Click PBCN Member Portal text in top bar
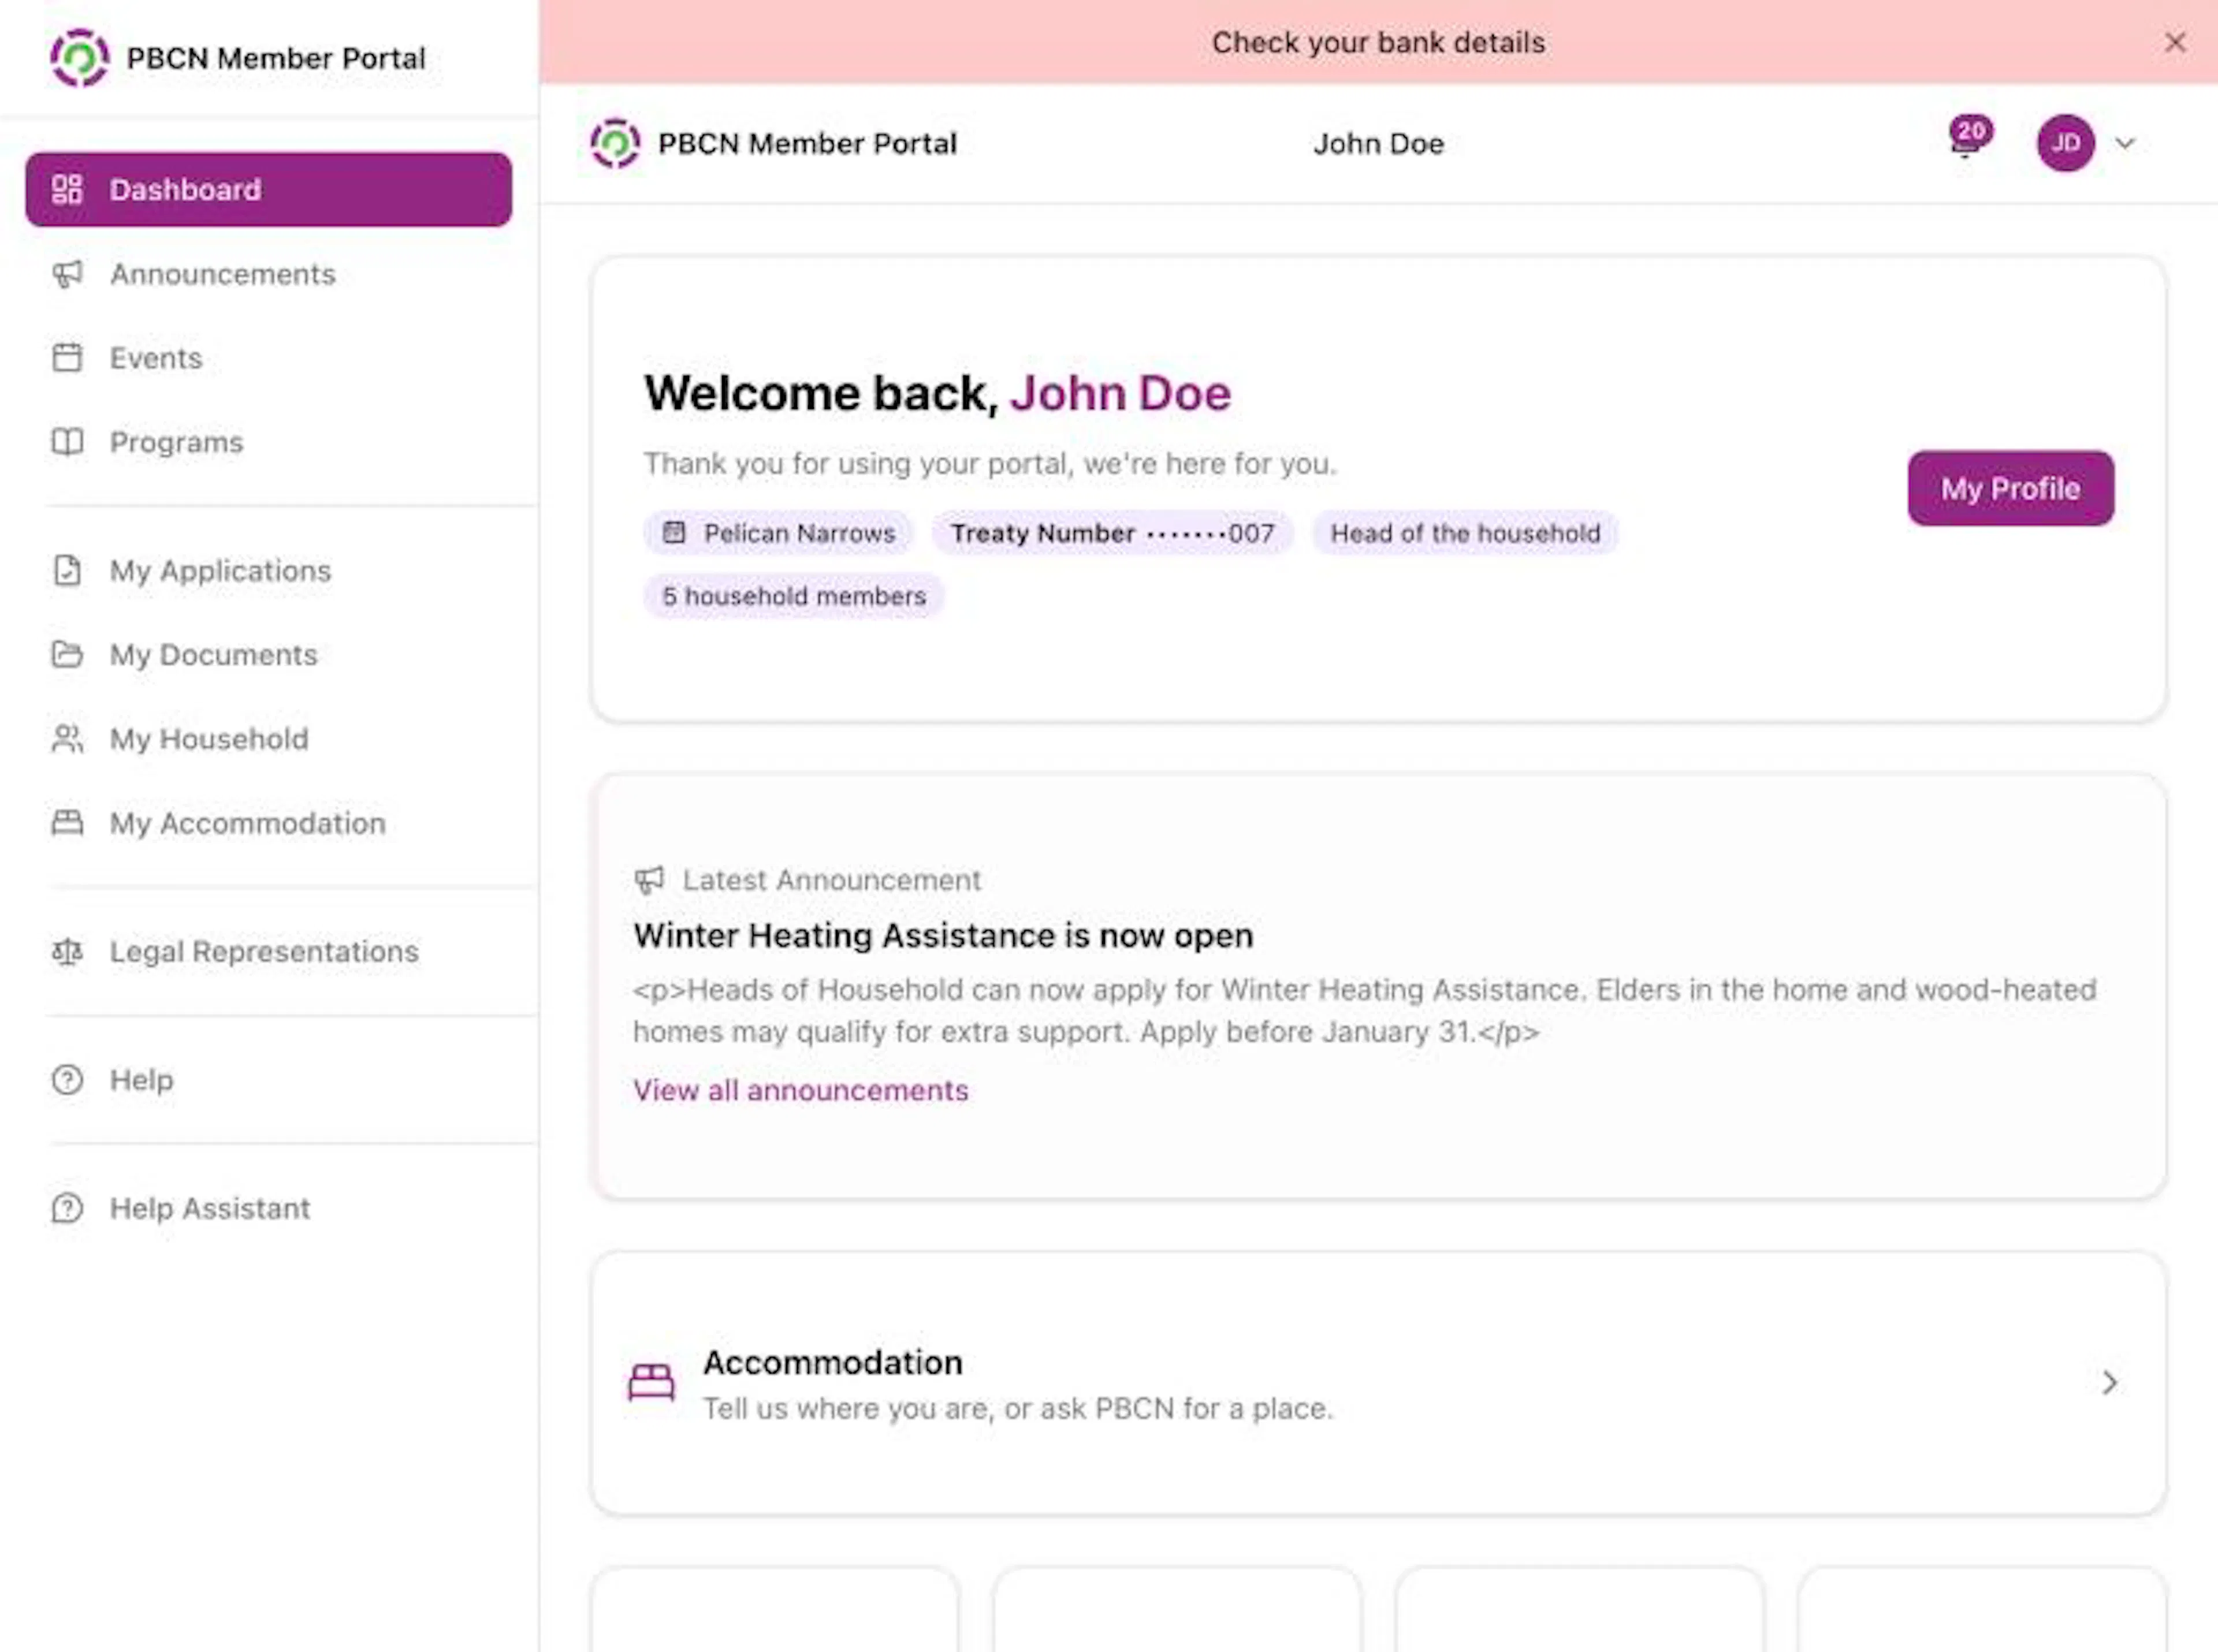Screen dimensions: 2218x1652 click(x=807, y=143)
